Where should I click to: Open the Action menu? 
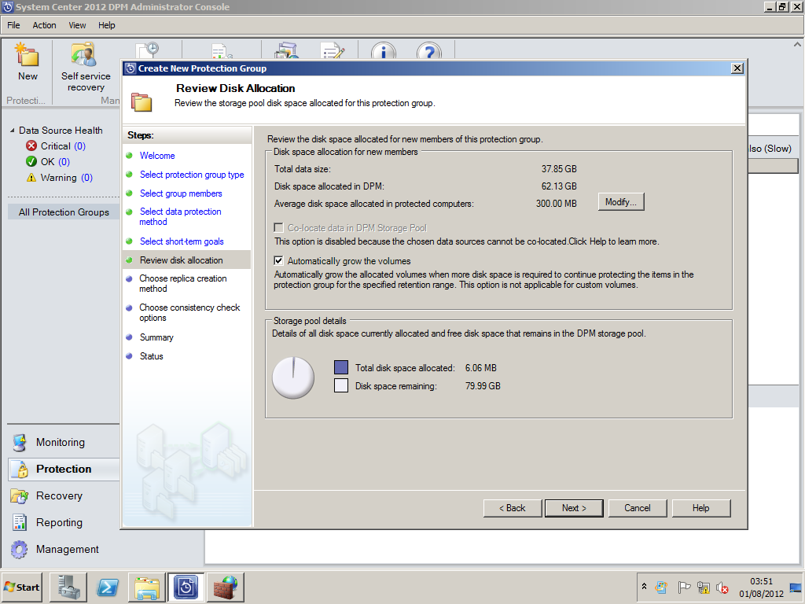point(44,25)
